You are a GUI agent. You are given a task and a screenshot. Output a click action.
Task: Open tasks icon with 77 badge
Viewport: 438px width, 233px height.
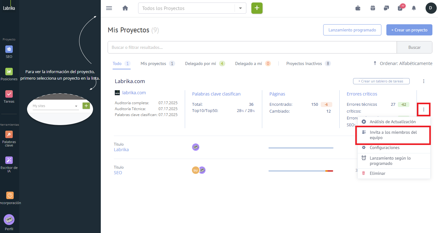(401, 8)
